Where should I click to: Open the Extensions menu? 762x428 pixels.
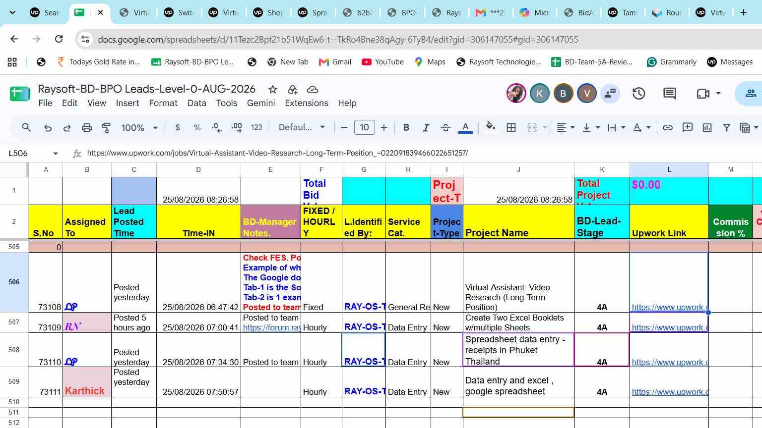click(307, 103)
